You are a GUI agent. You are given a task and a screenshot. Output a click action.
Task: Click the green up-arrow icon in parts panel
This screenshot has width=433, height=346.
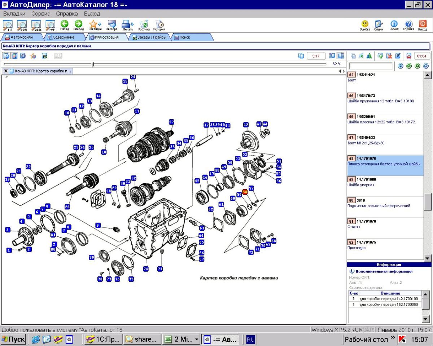(380, 56)
